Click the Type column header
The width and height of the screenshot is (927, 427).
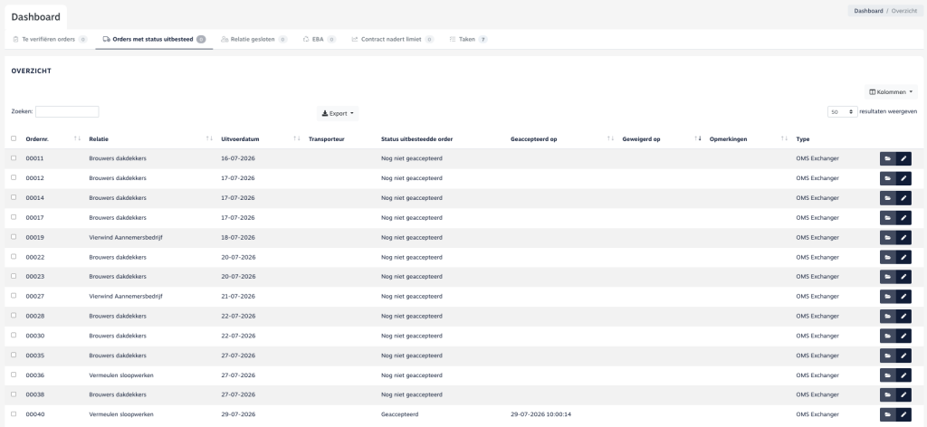tap(803, 139)
